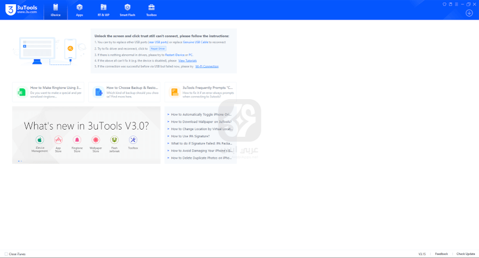This screenshot has height=258, width=479.
Task: Go to the Smart Flash section
Action: (x=127, y=7)
